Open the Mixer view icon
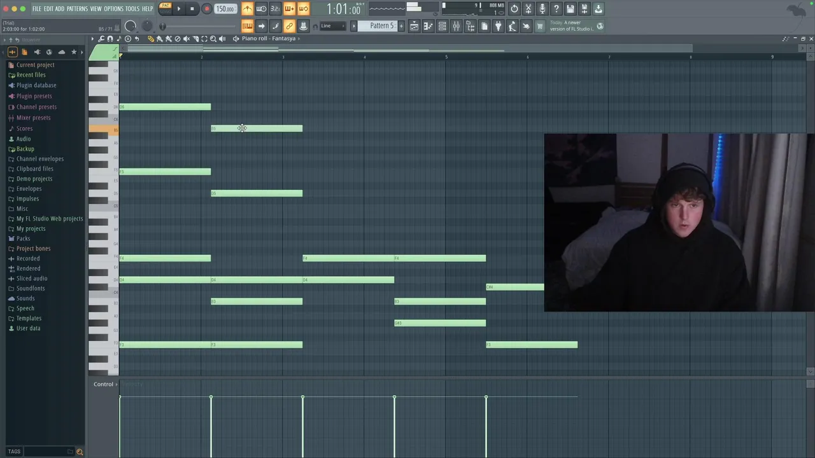Viewport: 815px width, 458px height. (457, 26)
